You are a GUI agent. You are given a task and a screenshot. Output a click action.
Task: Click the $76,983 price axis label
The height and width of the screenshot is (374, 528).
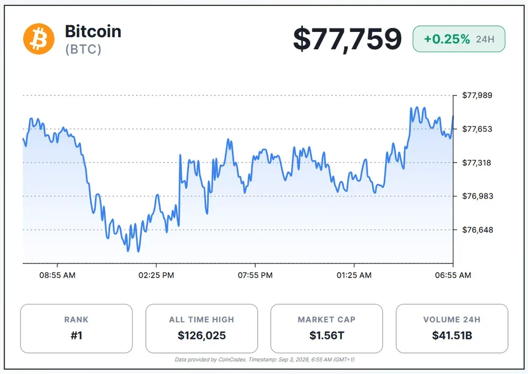[x=477, y=196]
